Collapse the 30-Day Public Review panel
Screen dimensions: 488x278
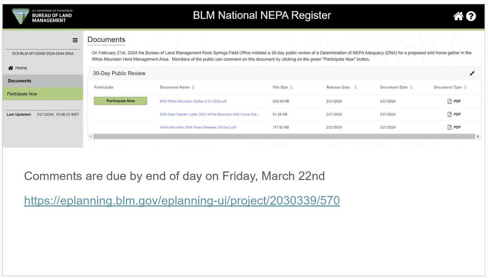pos(472,73)
